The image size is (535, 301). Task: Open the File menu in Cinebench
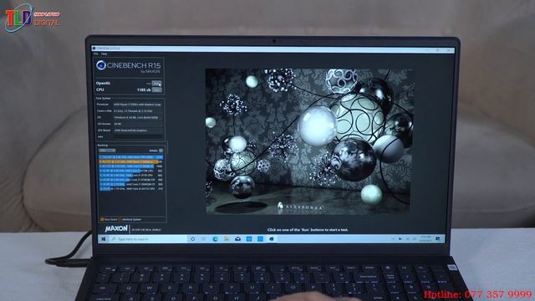96,54
